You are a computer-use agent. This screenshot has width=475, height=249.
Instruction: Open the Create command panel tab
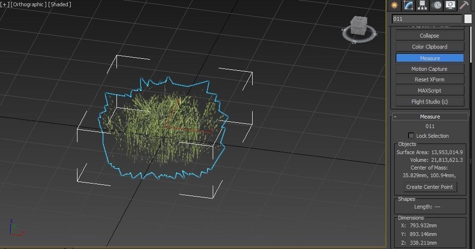[394, 5]
